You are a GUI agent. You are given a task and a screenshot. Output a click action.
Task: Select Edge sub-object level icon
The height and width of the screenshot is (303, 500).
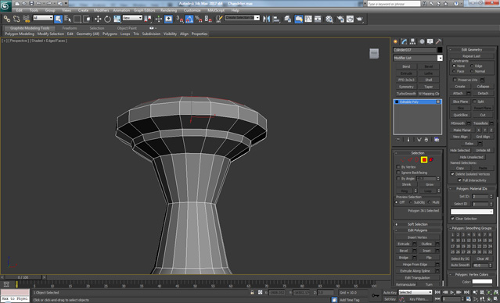pos(410,160)
